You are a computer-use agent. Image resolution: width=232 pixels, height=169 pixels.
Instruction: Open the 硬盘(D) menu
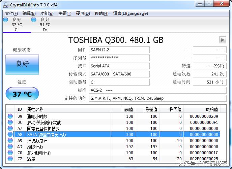[83, 13]
